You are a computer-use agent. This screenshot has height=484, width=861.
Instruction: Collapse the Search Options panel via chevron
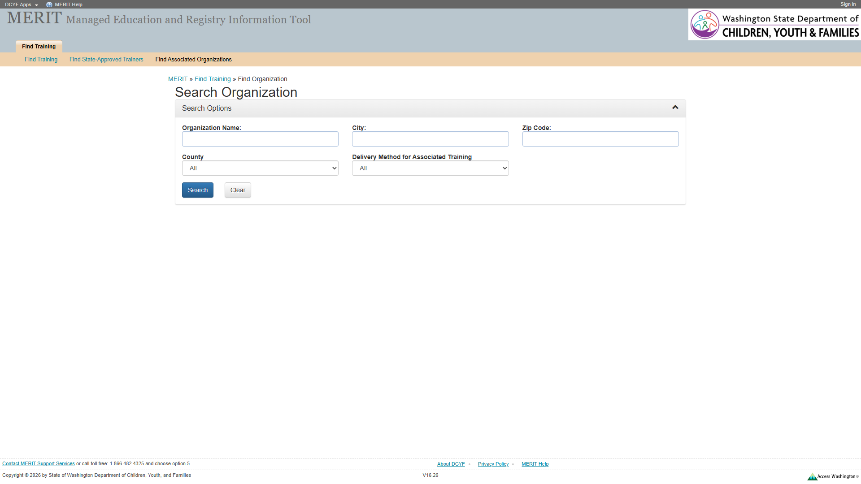coord(675,107)
